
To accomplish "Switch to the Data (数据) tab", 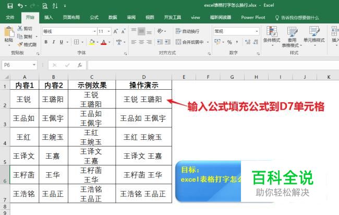I will pos(113,18).
